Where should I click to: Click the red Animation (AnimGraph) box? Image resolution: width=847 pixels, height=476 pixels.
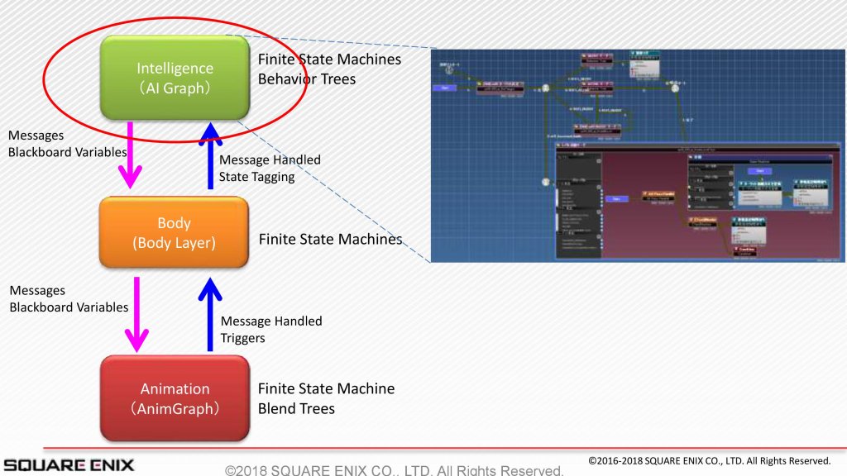pos(175,398)
